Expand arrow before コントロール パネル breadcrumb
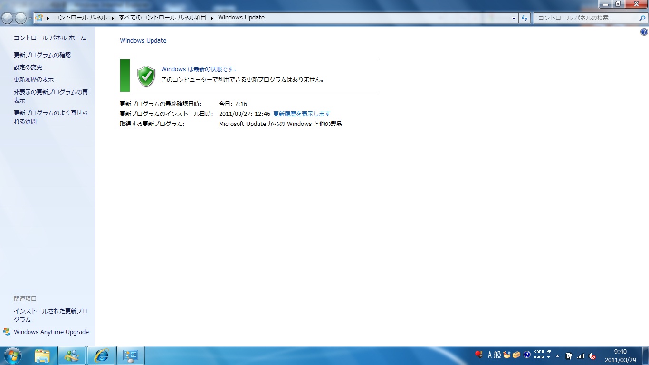This screenshot has height=365, width=649. point(48,18)
